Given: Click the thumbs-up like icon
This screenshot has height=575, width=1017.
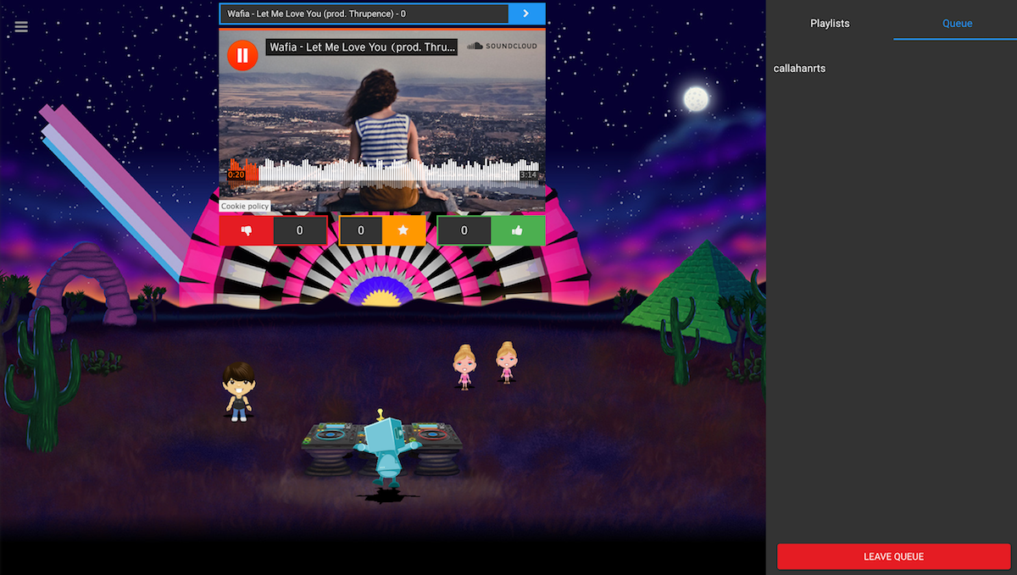Looking at the screenshot, I should [517, 230].
